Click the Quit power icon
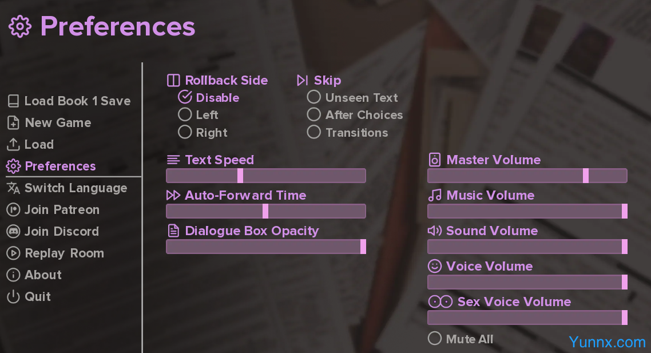This screenshot has width=651, height=353. (x=13, y=297)
